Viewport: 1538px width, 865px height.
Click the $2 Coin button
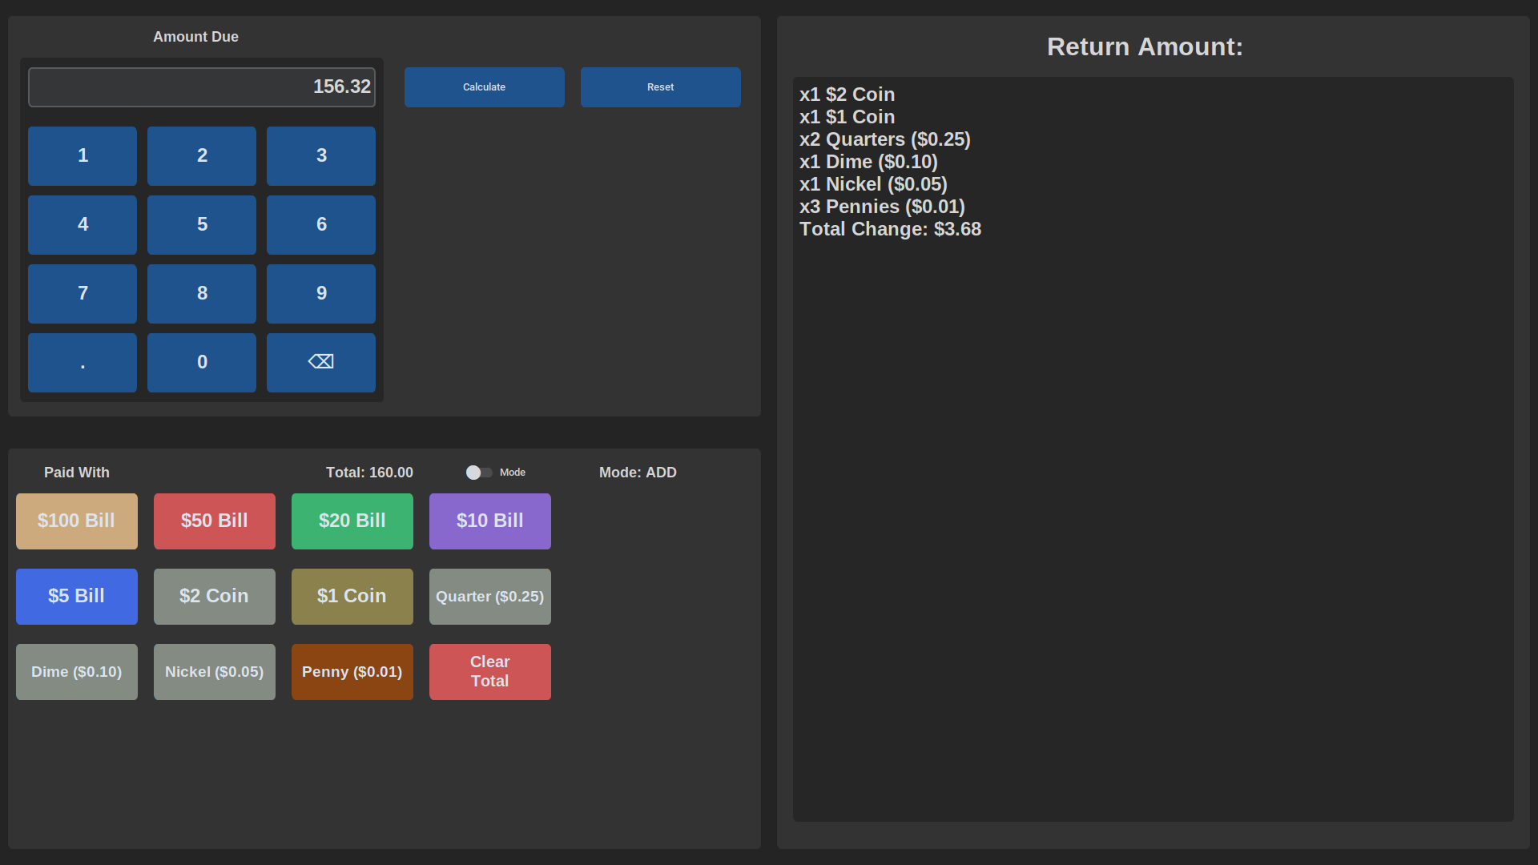(215, 597)
